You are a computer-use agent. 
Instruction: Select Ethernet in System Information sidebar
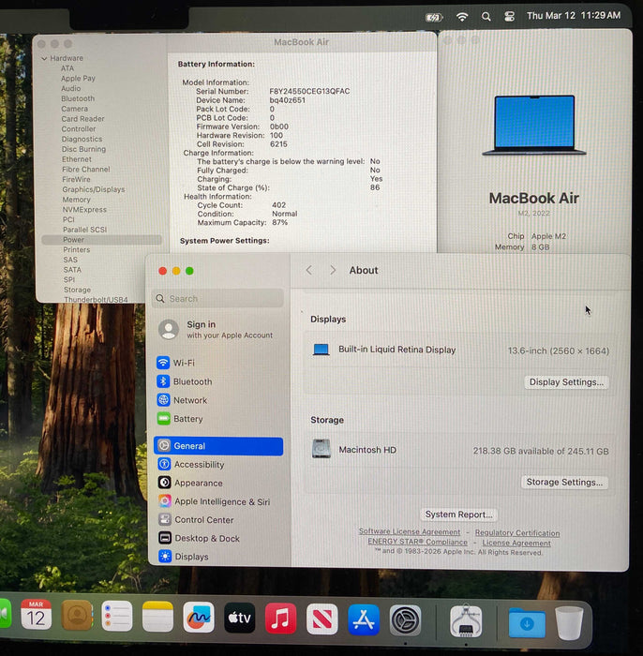[77, 159]
